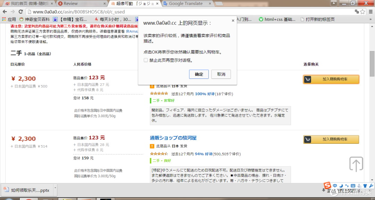Click the 人民币价格 column header
Image resolution: width=375 pixels, height=200 pixels.
(x=82, y=64)
